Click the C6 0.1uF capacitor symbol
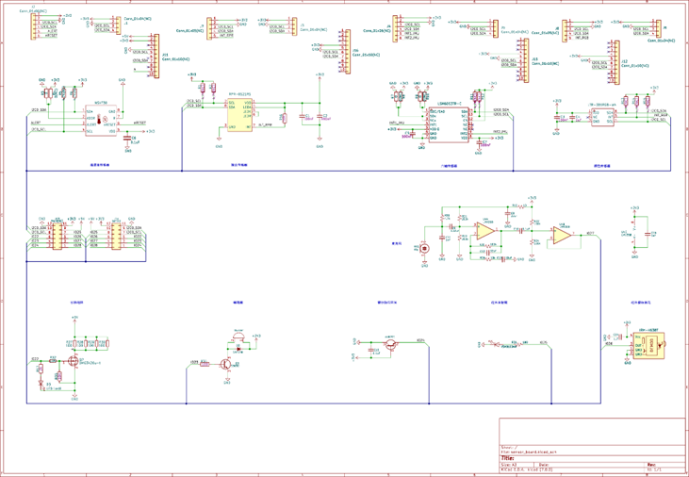This screenshot has width=689, height=477. (x=127, y=139)
